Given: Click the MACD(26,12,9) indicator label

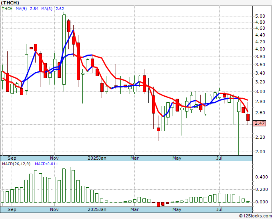Looking at the screenshot, I should [16, 164].
